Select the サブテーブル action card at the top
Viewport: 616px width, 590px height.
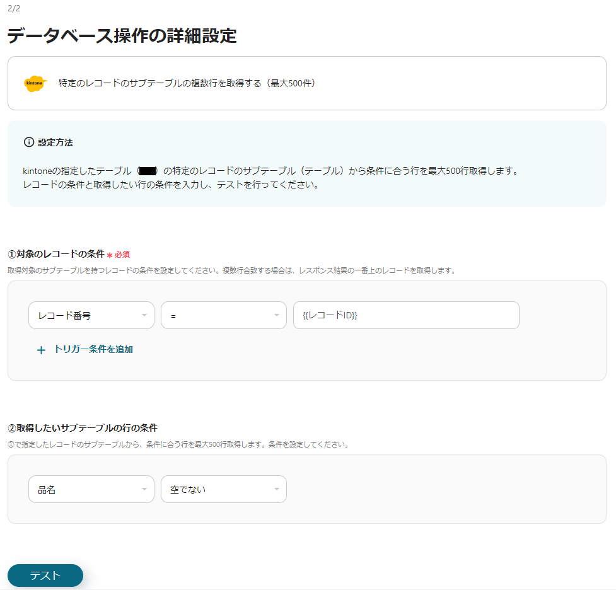(307, 83)
